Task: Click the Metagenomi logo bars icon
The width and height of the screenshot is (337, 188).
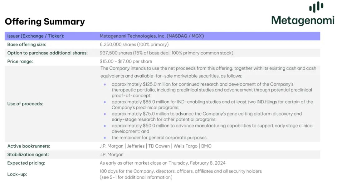Action: point(316,7)
